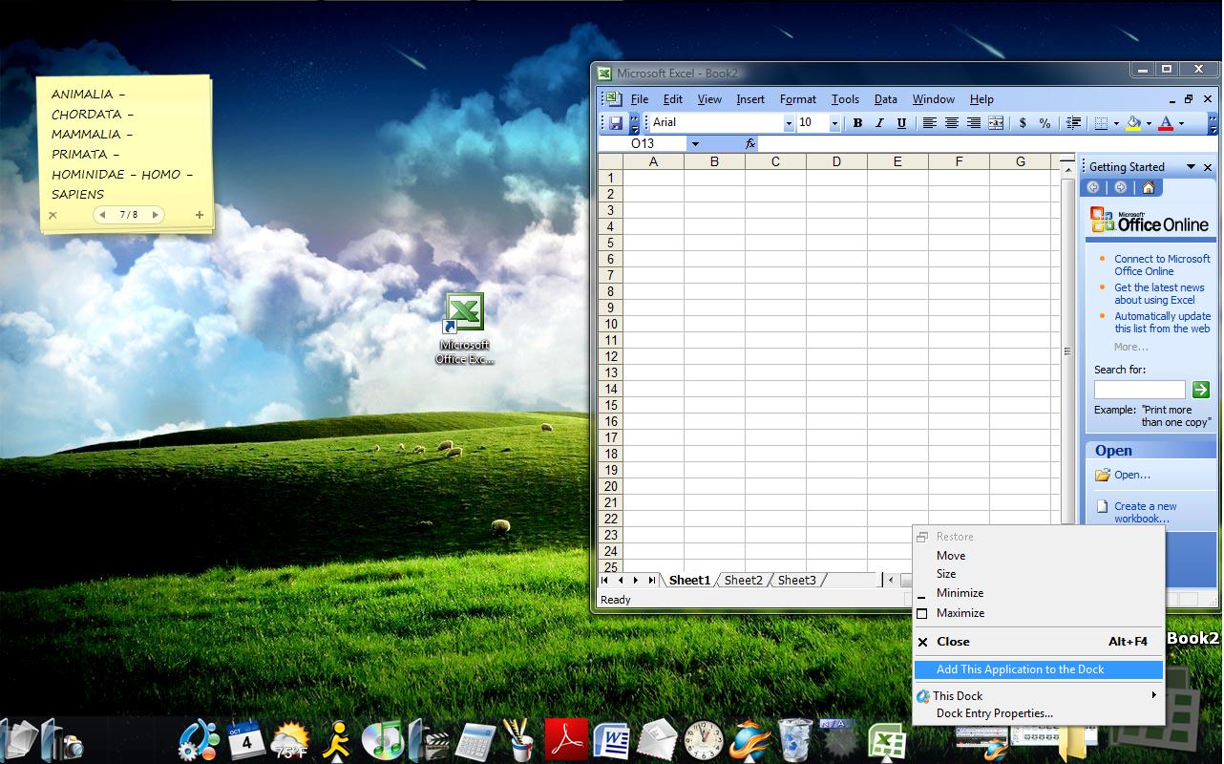Open the Font Color dropdown arrow

pos(1181,123)
